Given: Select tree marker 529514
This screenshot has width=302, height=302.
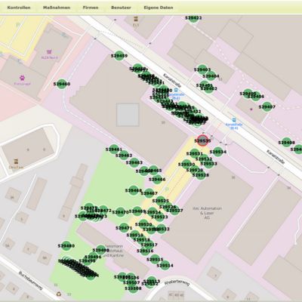Looking at the screenshot, I should 165,266.
